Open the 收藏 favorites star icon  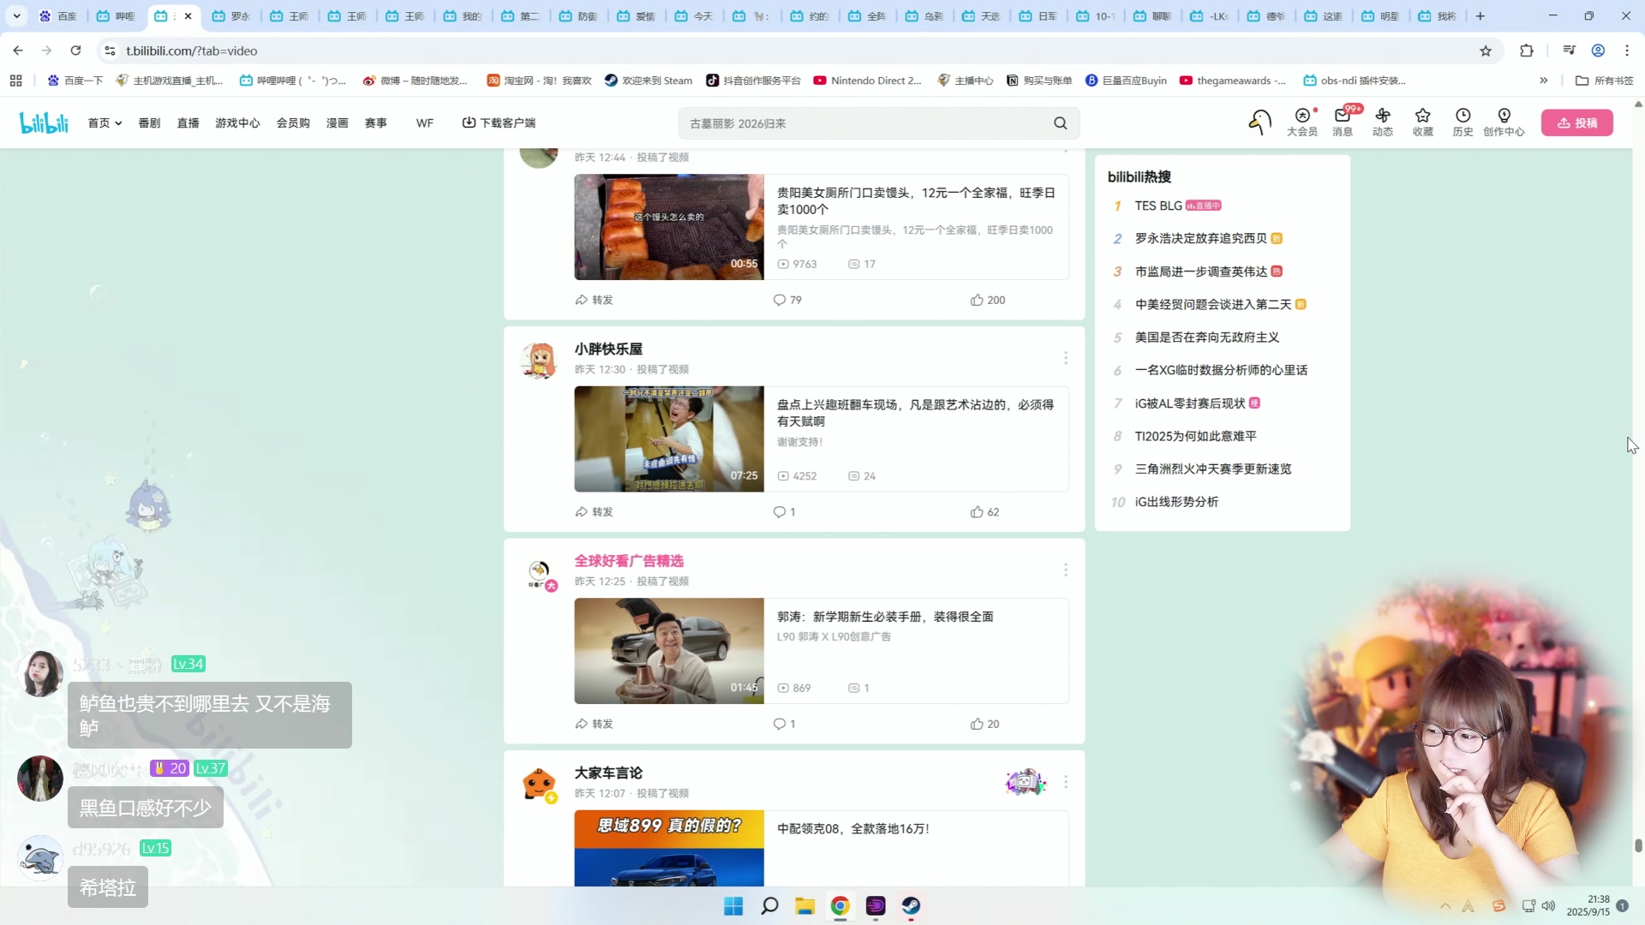[x=1423, y=122]
